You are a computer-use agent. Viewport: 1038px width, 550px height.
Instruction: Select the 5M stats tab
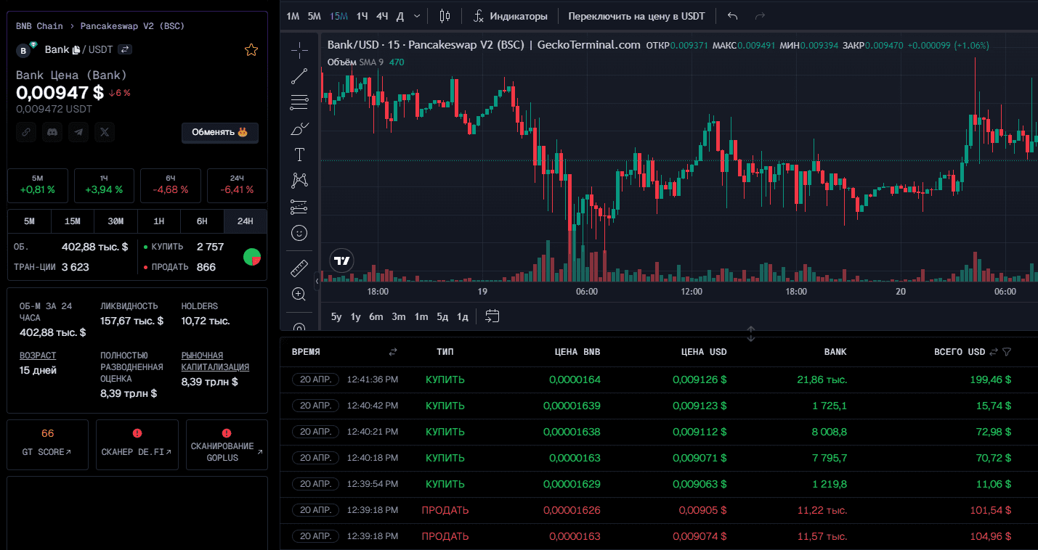[x=29, y=221]
